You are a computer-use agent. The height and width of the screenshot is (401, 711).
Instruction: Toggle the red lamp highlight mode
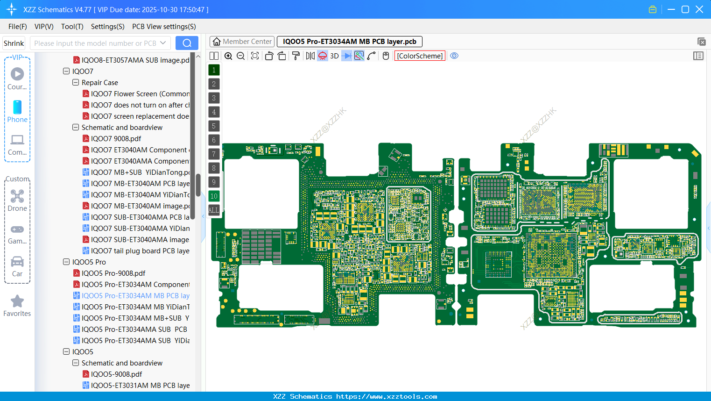click(x=322, y=56)
